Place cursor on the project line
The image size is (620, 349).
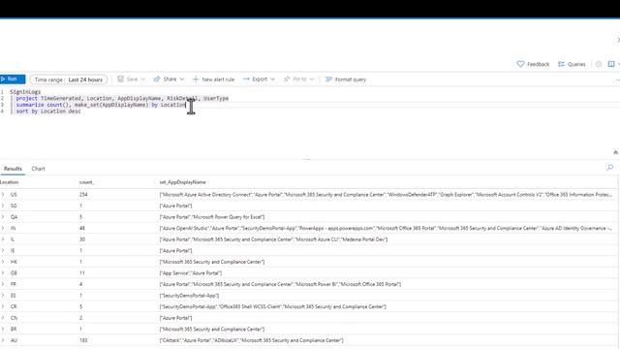122,98
